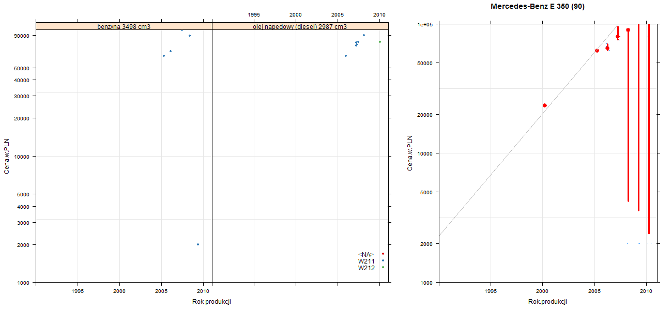
Task: Click the "2000" y-axis tick on the right chart
Action: pos(427,243)
